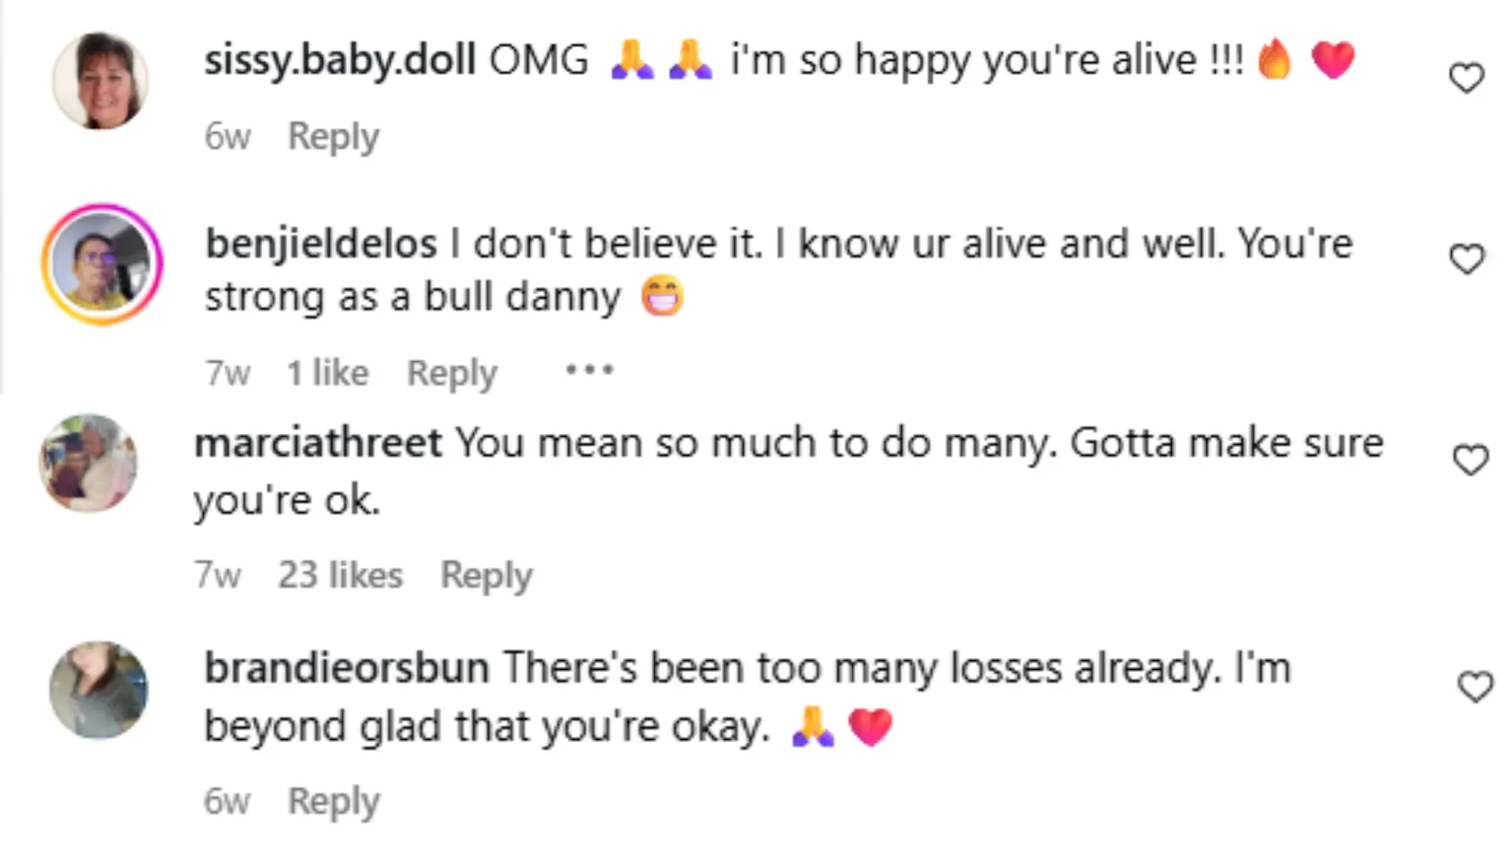The height and width of the screenshot is (850, 1511).
Task: Open marciathreet's profile picture
Action: point(88,463)
